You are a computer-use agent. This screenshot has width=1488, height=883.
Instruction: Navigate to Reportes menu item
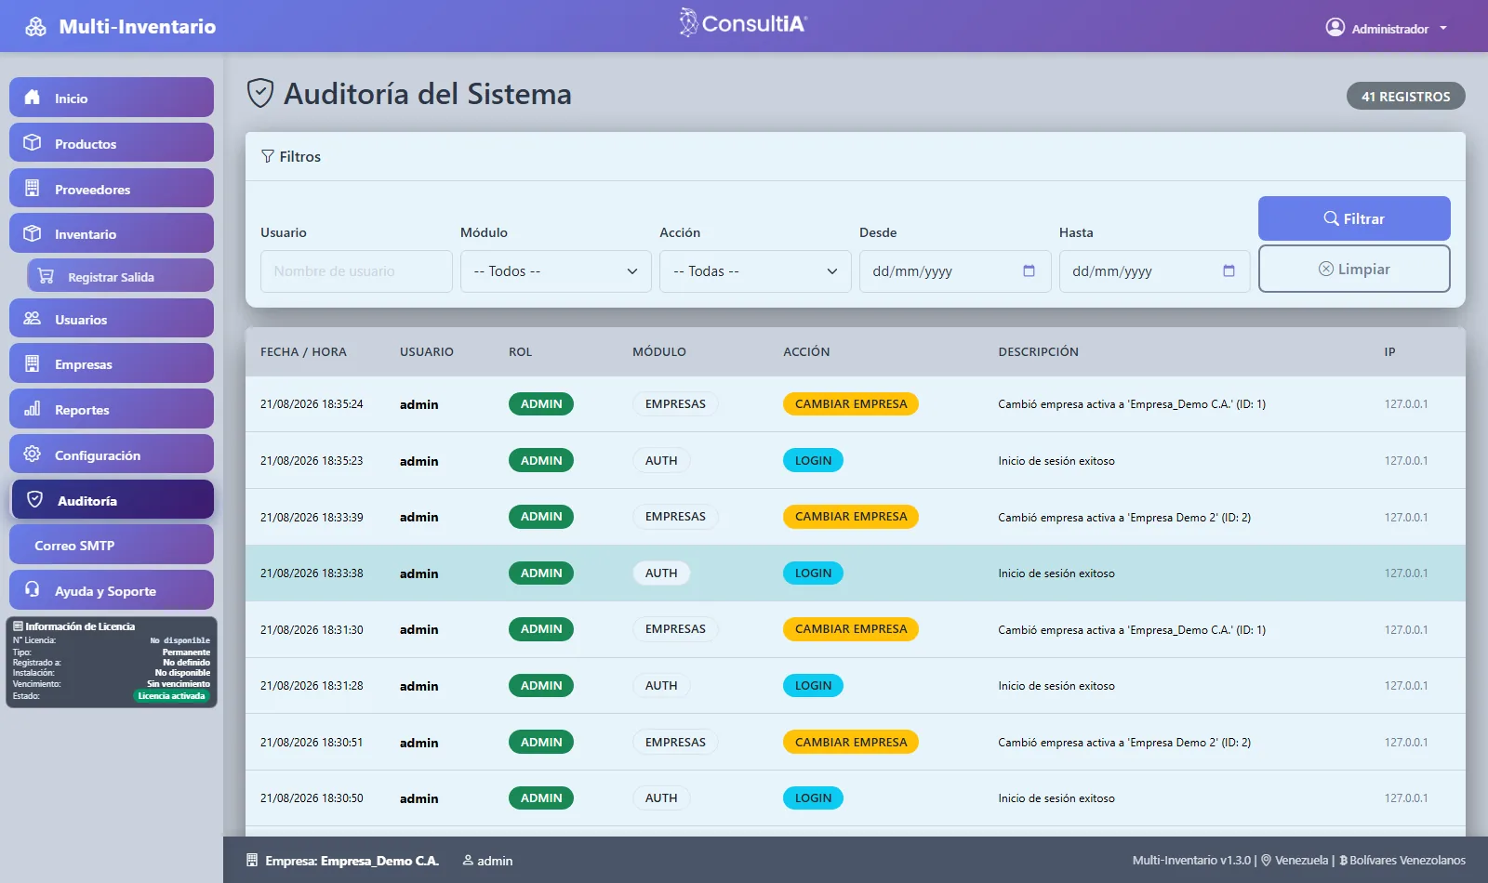[112, 409]
